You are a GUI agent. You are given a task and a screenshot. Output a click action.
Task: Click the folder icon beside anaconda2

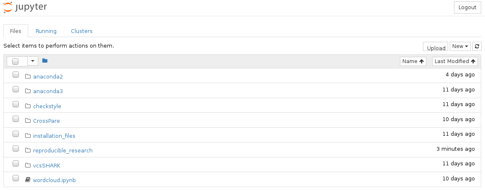[x=28, y=76]
